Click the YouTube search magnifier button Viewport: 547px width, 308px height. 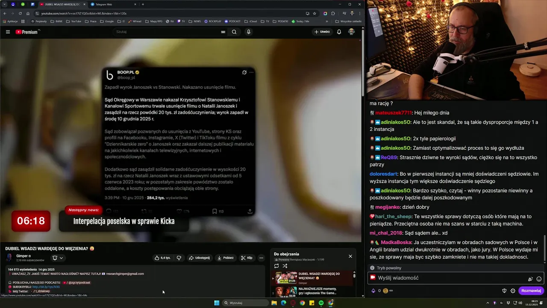pos(234,32)
